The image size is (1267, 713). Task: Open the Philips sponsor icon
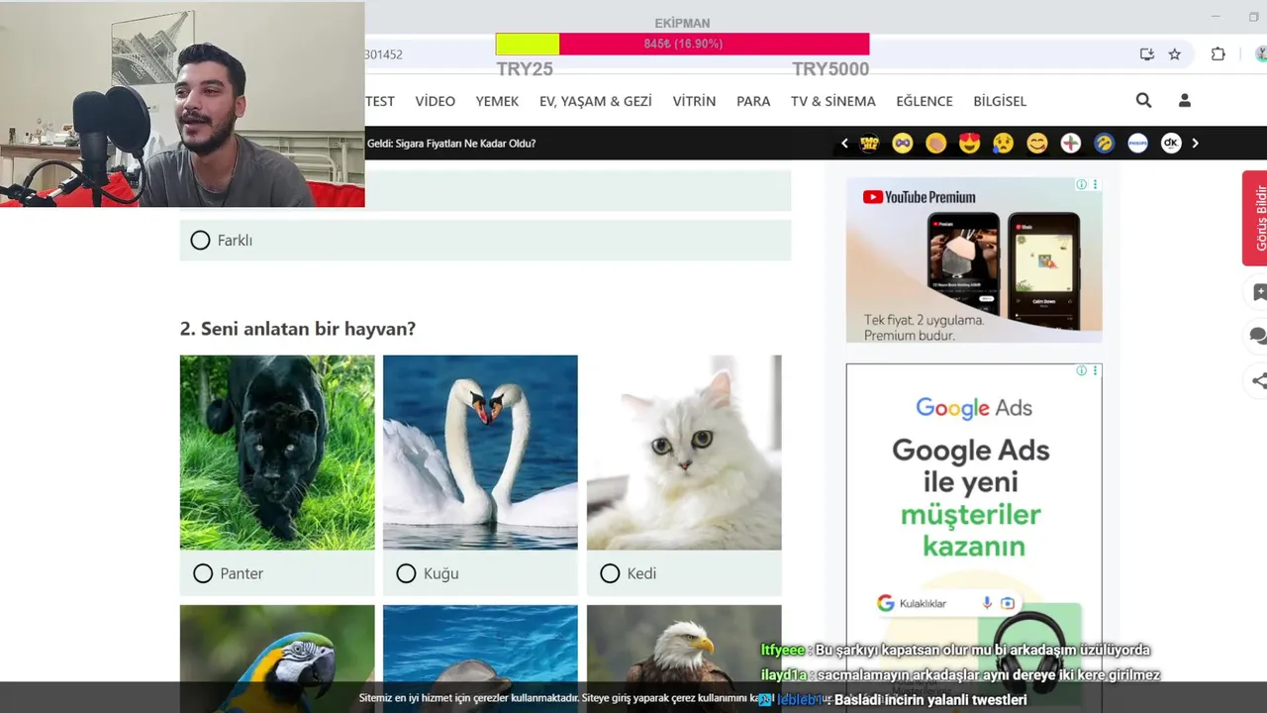pyautogui.click(x=1138, y=144)
